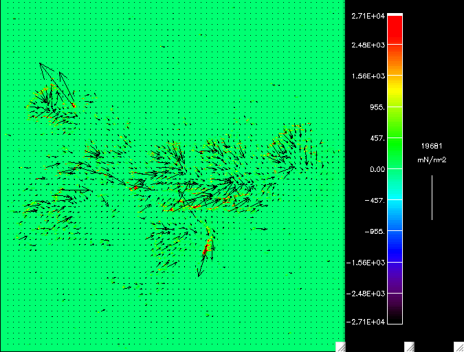Click the -1.56E+03 tick label
Viewport: 464px width, 352px height.
[x=366, y=263]
